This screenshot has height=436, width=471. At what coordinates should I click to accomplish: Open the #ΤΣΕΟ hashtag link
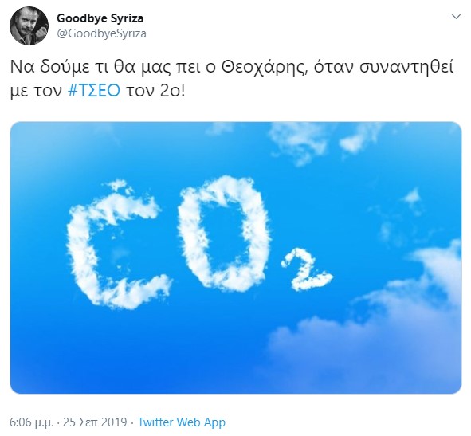point(94,90)
